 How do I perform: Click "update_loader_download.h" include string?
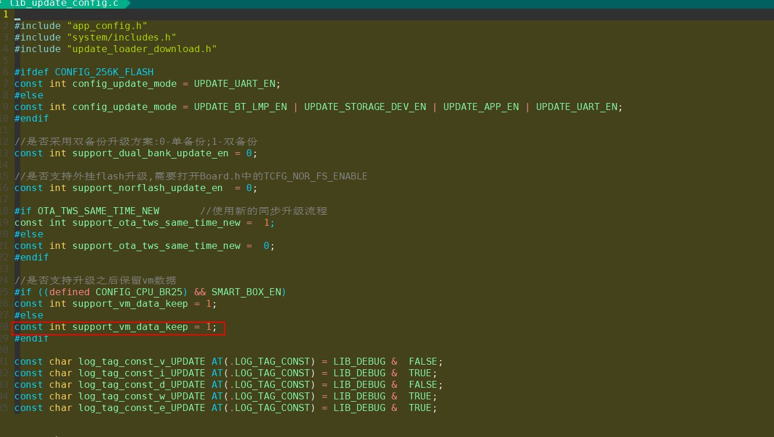(x=141, y=49)
